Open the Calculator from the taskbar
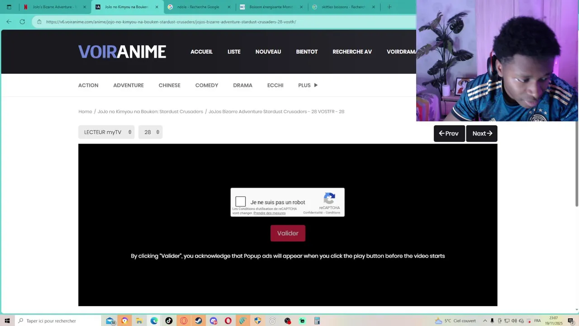Image resolution: width=579 pixels, height=326 pixels. pos(317,321)
